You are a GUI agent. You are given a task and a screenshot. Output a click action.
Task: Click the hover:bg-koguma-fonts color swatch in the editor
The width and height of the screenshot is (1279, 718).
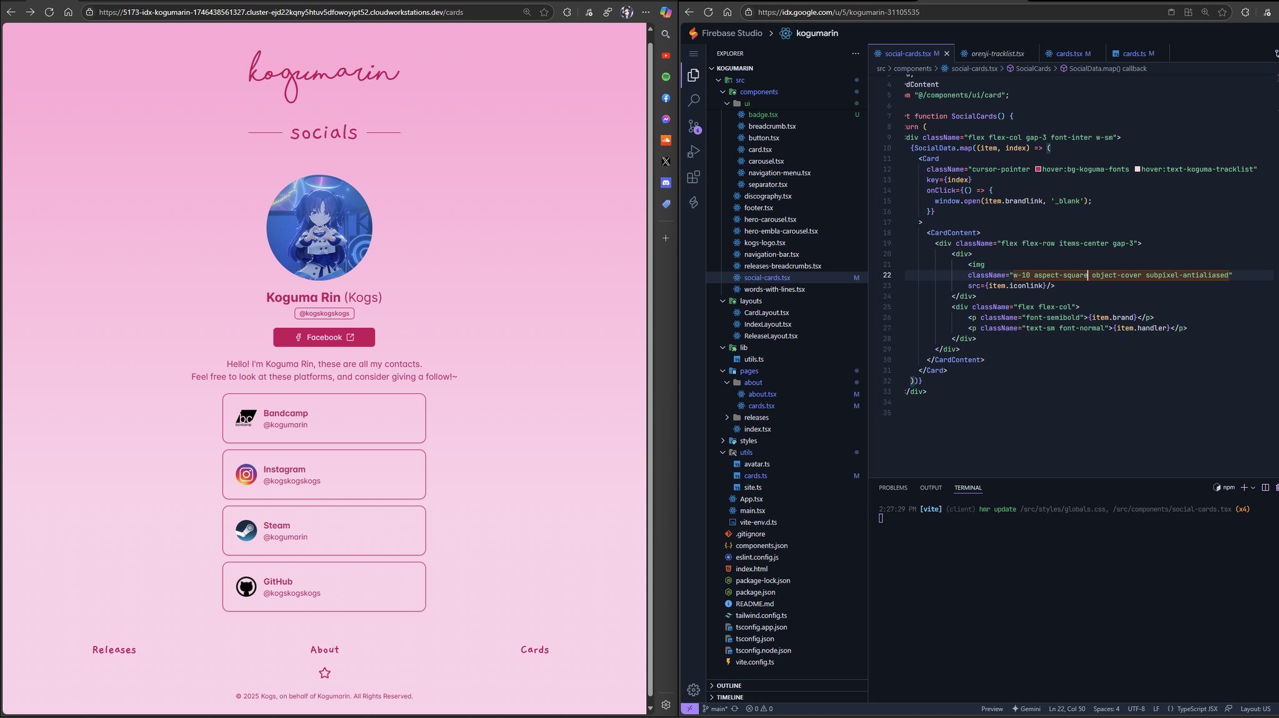coord(1038,169)
